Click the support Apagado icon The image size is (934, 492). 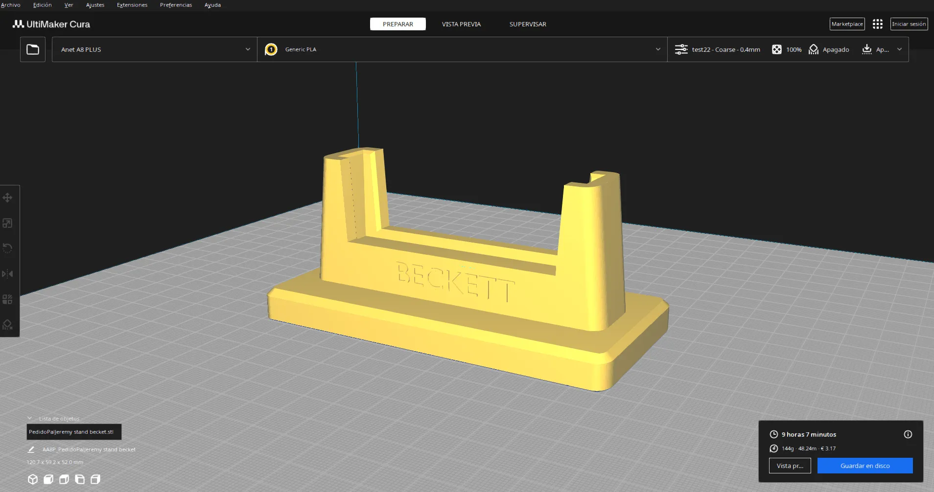click(x=814, y=49)
